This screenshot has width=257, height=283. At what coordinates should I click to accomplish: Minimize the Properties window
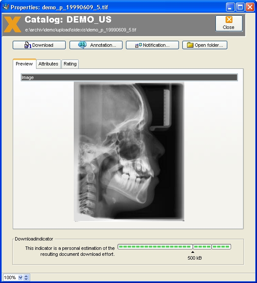pos(230,7)
